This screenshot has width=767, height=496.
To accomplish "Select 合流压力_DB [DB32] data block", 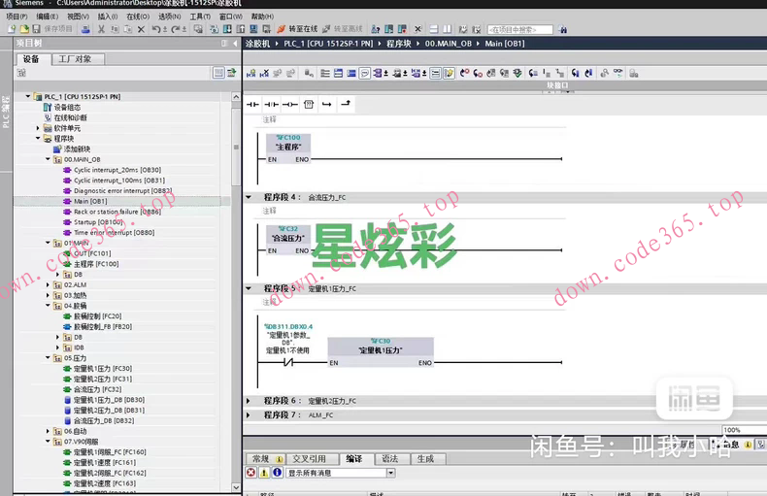I will tap(104, 420).
